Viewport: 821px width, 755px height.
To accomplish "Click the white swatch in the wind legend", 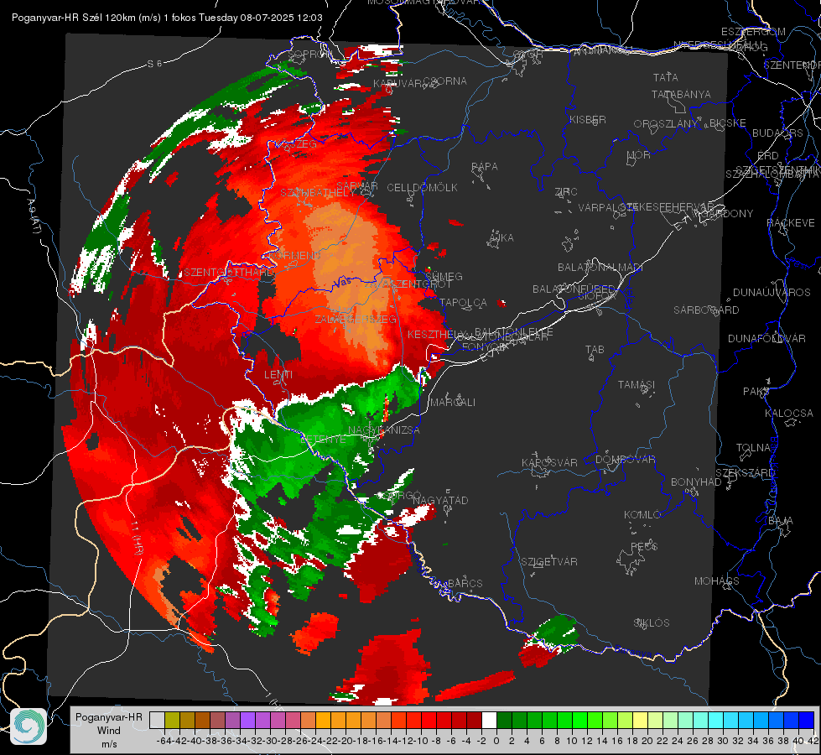I will [x=489, y=720].
